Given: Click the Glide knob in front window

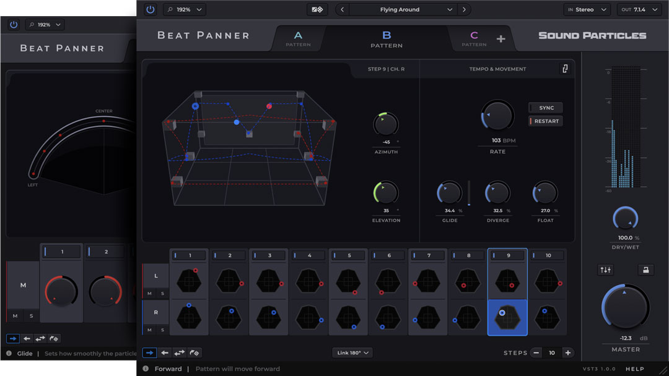Looking at the screenshot, I should (x=450, y=193).
